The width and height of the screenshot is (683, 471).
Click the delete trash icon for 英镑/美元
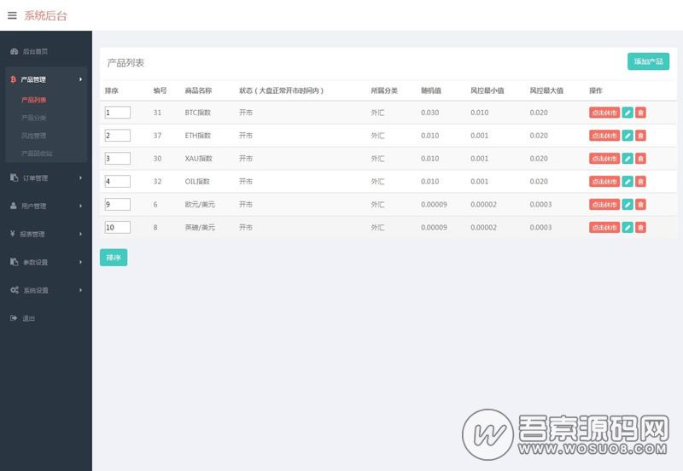click(640, 228)
